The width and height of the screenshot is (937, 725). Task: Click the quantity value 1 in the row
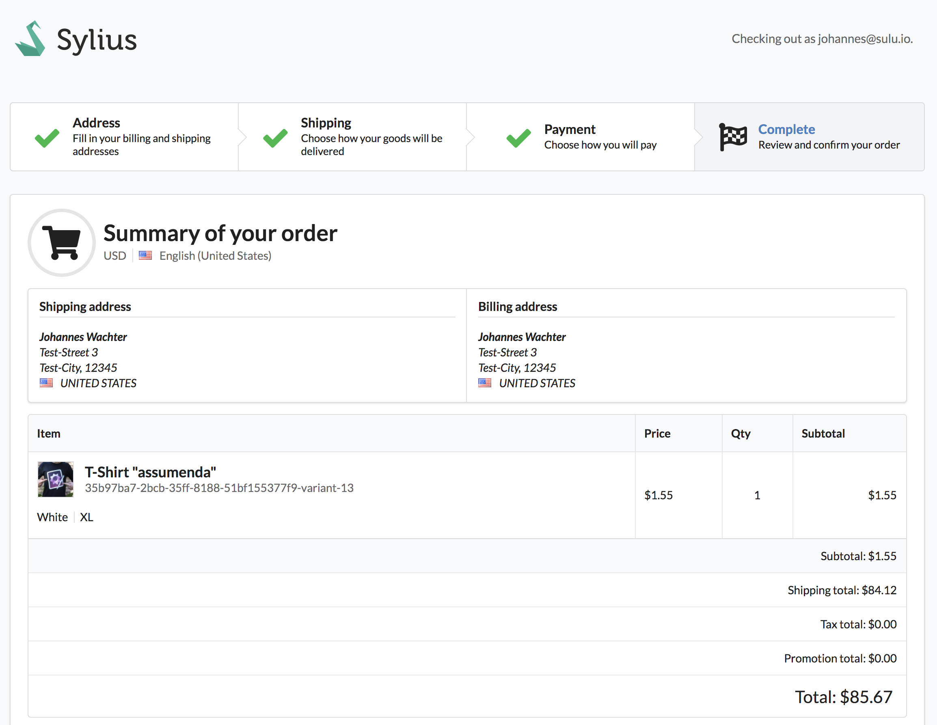click(x=757, y=495)
